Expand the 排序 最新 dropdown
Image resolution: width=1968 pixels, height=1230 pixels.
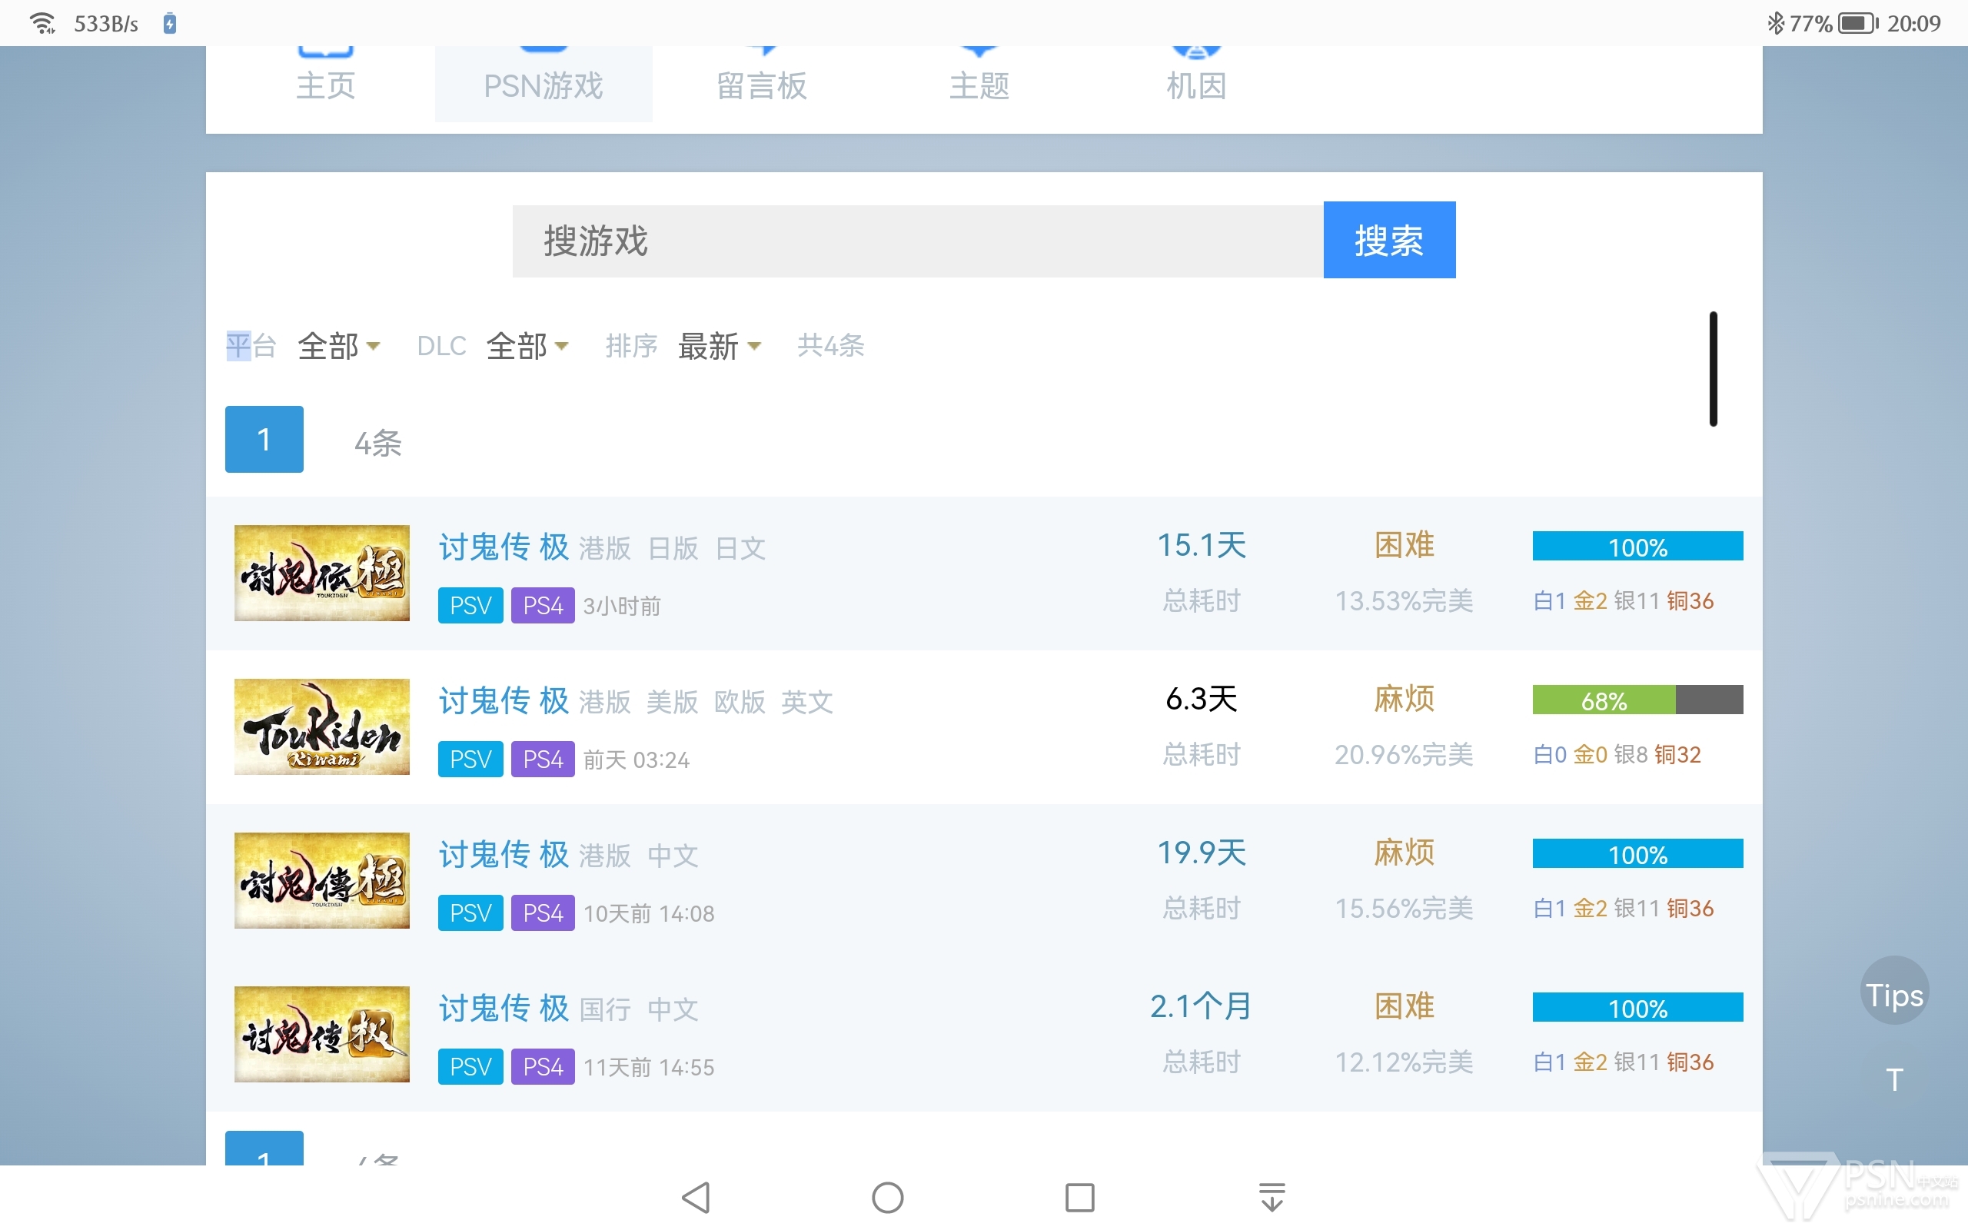click(719, 347)
